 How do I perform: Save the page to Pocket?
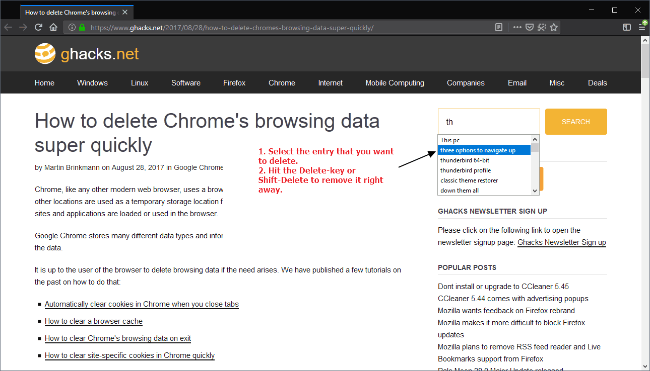529,27
